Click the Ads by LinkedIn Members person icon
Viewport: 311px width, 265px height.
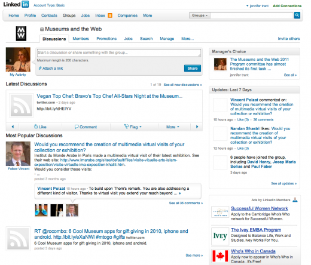pyautogui.click(x=295, y=200)
